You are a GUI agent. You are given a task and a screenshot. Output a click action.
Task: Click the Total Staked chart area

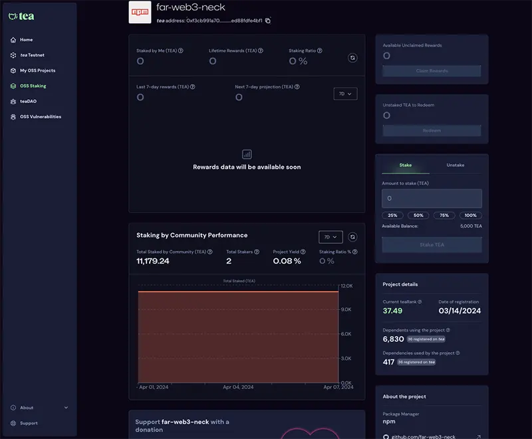pyautogui.click(x=238, y=337)
